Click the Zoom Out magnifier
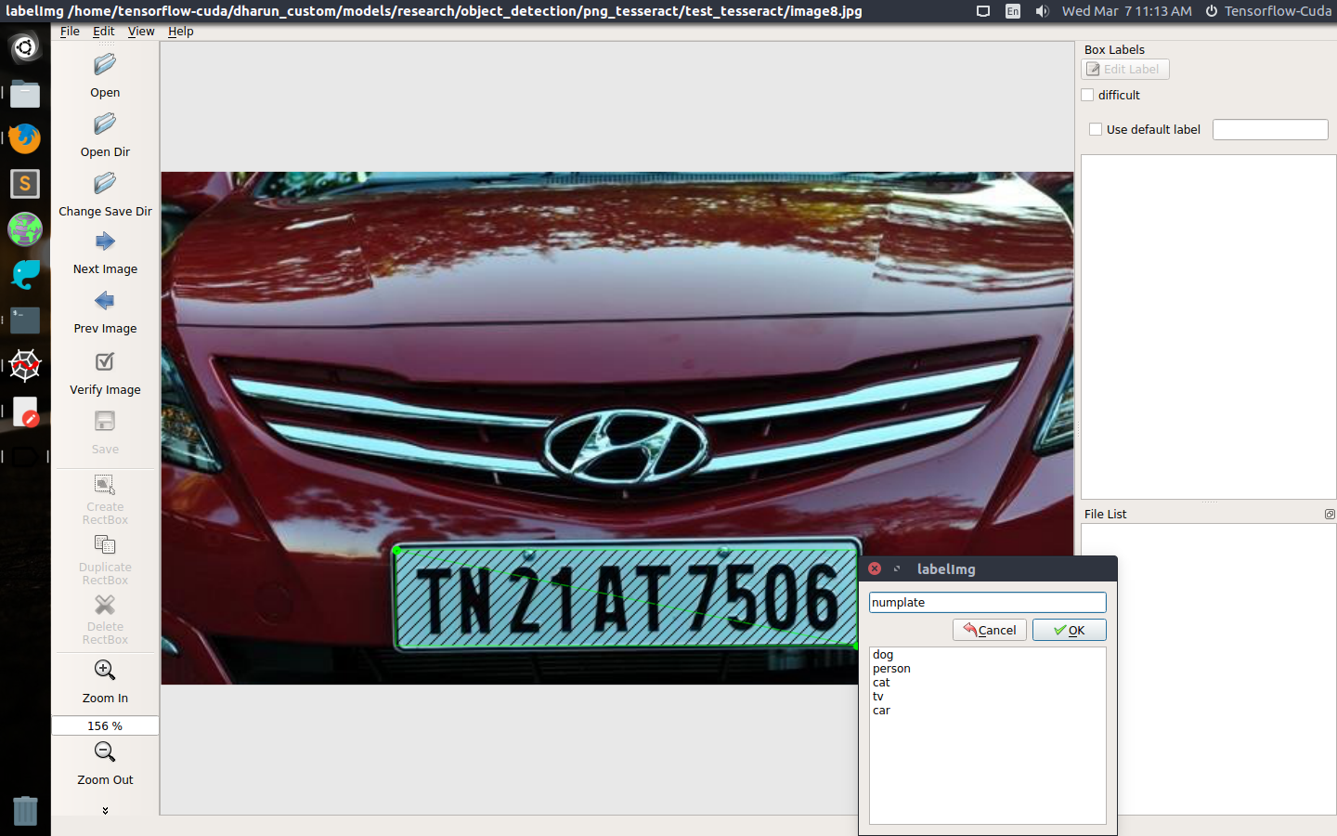Viewport: 1337px width, 836px height. [105, 751]
